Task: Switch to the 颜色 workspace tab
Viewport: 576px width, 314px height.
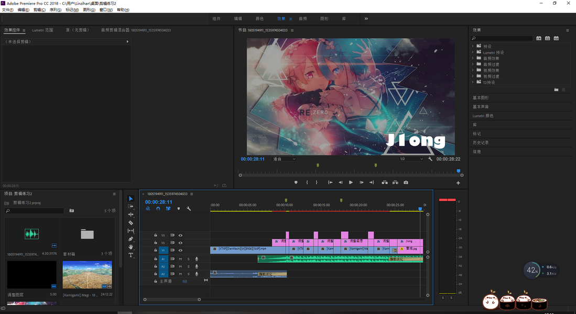Action: (260, 18)
